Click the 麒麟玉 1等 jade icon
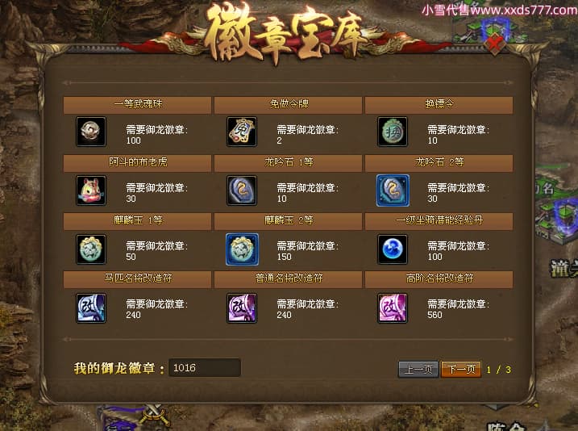Screen dimensions: 578x431 (91, 249)
